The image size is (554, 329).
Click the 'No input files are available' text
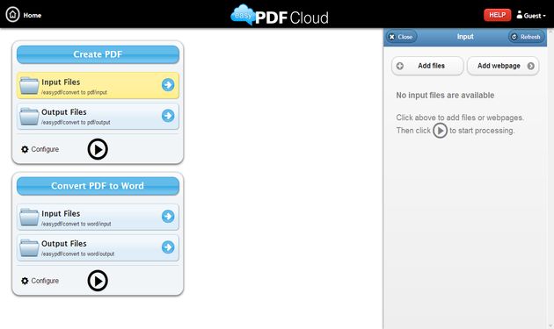pos(445,96)
